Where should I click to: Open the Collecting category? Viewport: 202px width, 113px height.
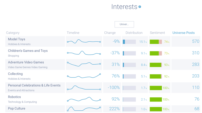(15, 74)
